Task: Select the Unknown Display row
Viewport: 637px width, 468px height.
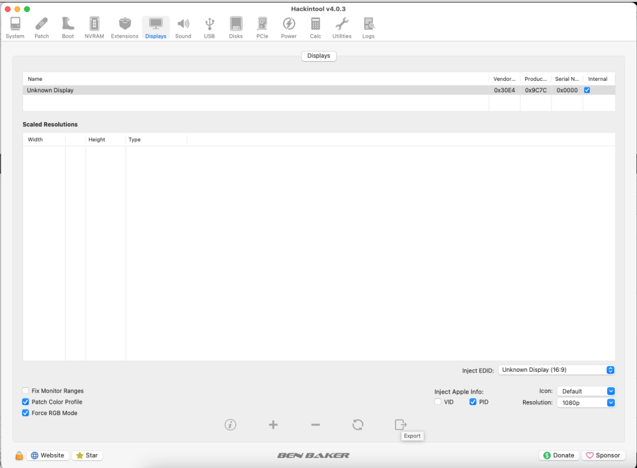Action: (319, 90)
